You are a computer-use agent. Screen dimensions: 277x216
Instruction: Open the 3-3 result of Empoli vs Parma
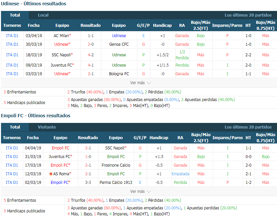[x=88, y=183]
